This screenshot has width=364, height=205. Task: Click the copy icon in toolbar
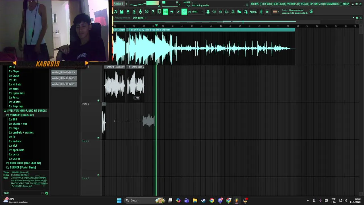pyautogui.click(x=239, y=12)
